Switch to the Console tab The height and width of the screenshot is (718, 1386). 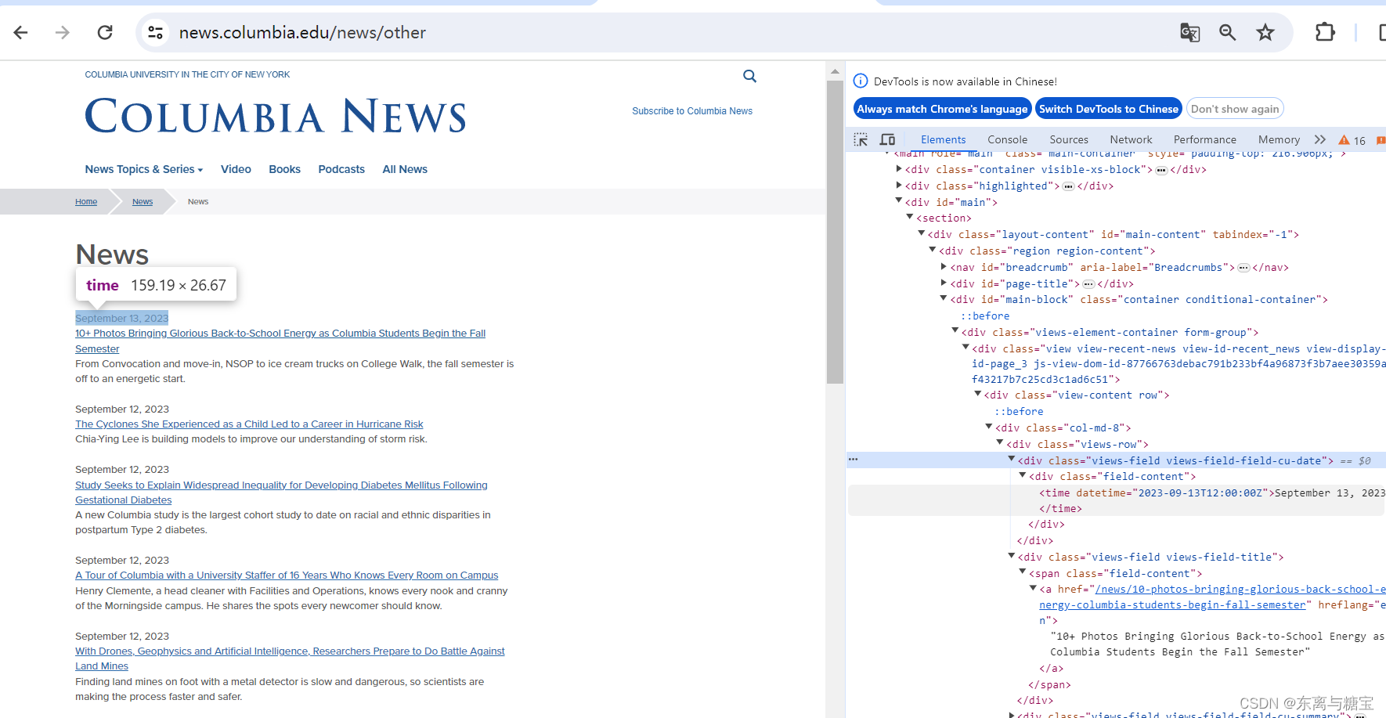click(x=1007, y=139)
